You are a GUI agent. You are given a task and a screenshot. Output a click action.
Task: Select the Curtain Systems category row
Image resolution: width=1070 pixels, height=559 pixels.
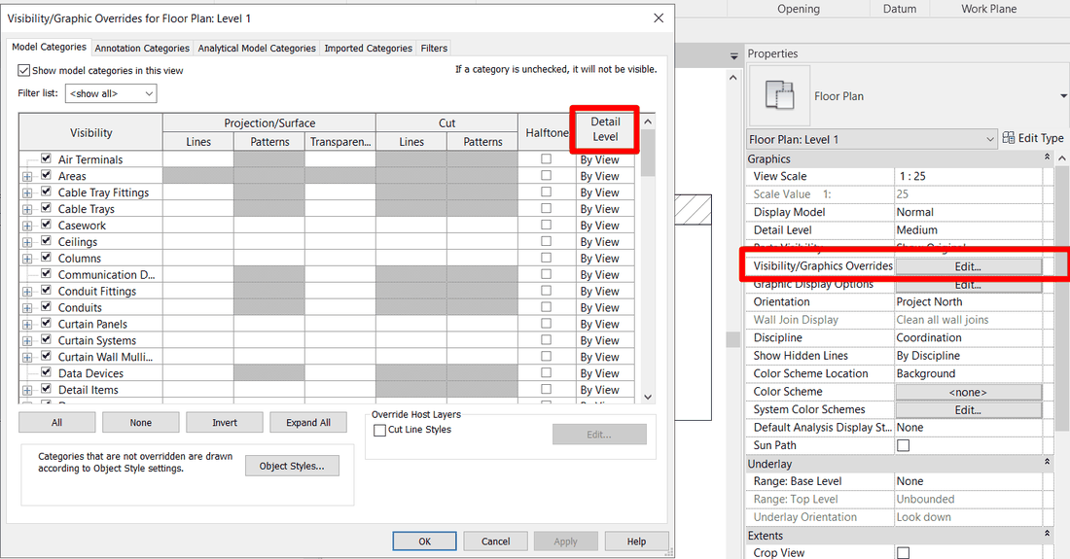pyautogui.click(x=97, y=340)
